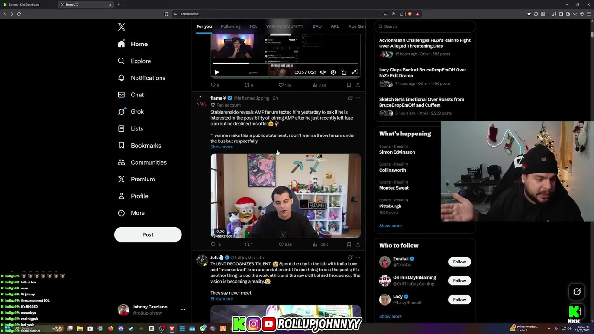Follow OnThisDayInGaming
The width and height of the screenshot is (594, 334).
pyautogui.click(x=459, y=281)
